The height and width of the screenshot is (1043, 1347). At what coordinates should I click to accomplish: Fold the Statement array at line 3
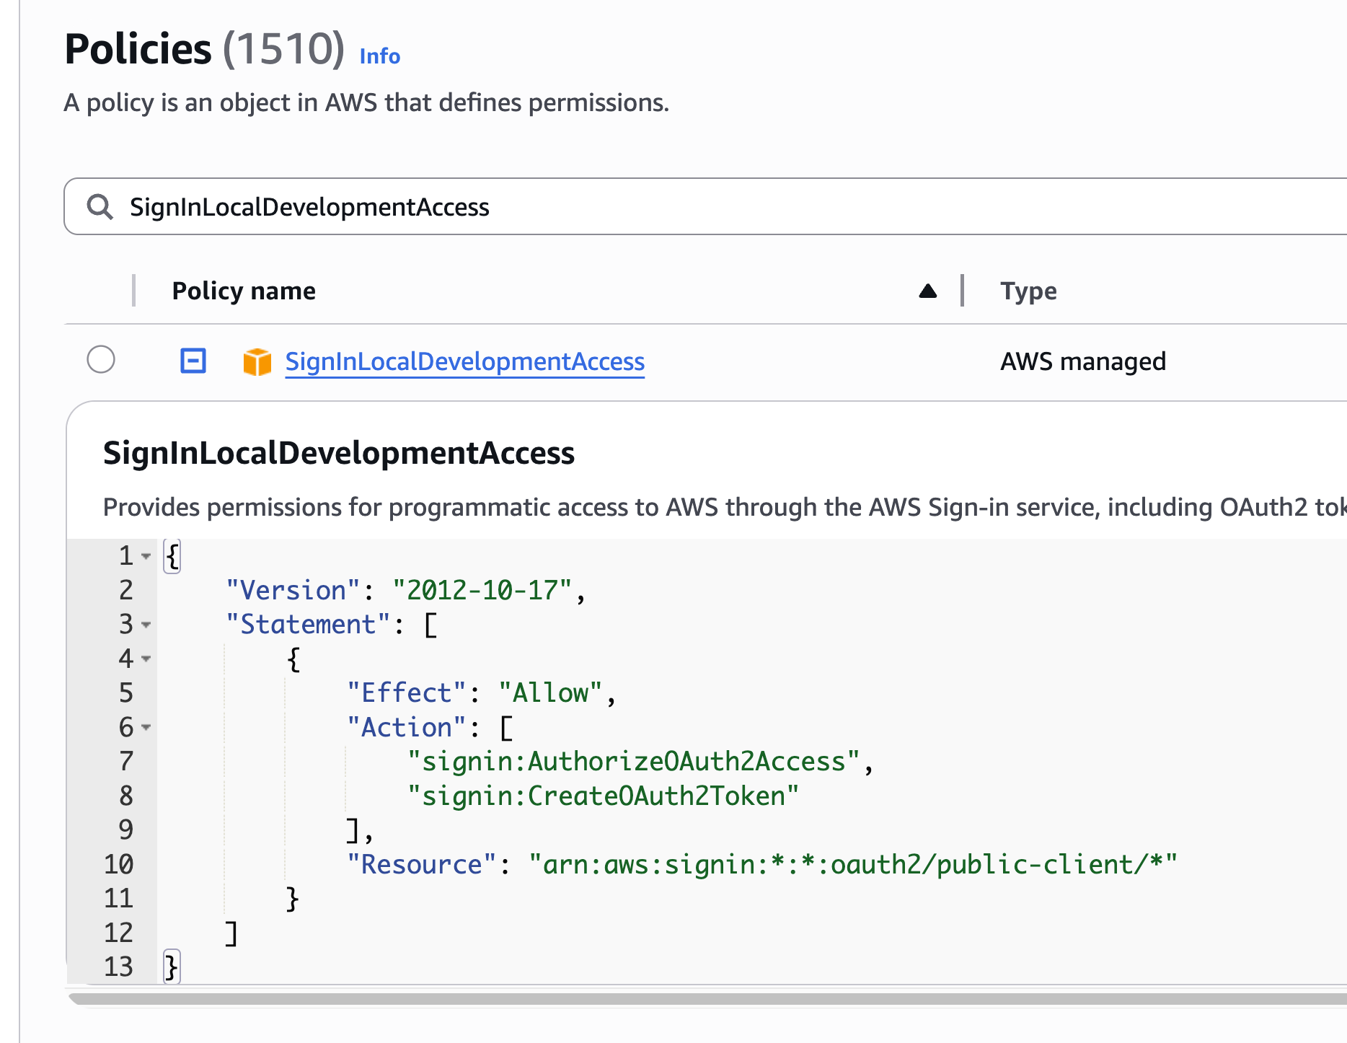(x=146, y=625)
